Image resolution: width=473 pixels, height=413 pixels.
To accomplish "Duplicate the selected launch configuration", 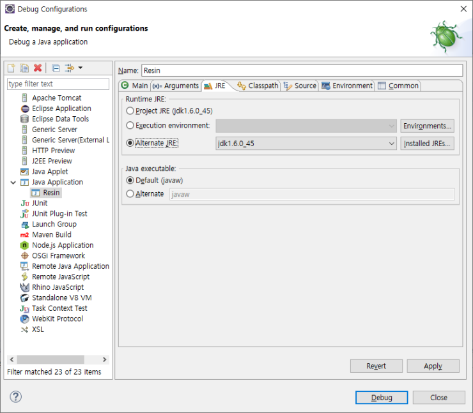I will tap(24, 68).
